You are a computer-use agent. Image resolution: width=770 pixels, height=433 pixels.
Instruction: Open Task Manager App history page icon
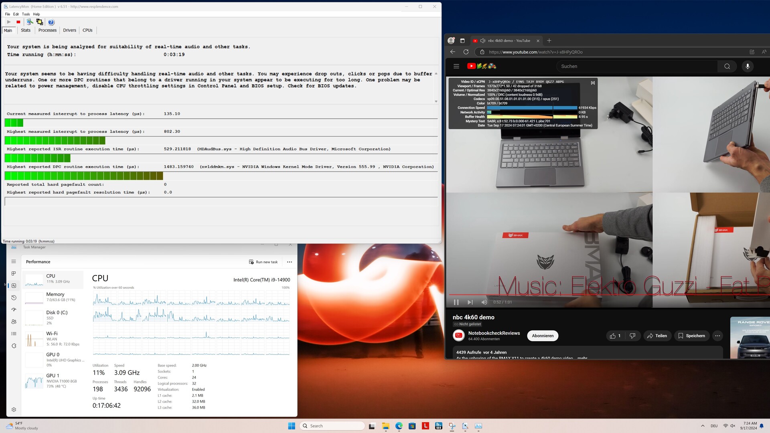click(14, 297)
